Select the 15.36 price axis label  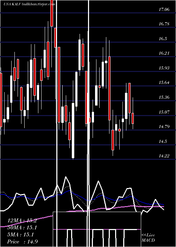164,97
